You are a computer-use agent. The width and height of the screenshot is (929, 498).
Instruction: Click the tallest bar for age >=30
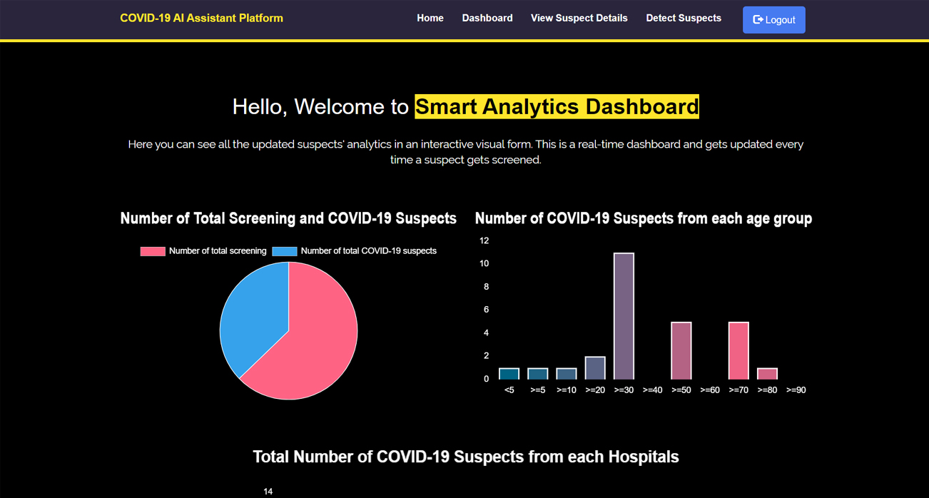pos(624,316)
